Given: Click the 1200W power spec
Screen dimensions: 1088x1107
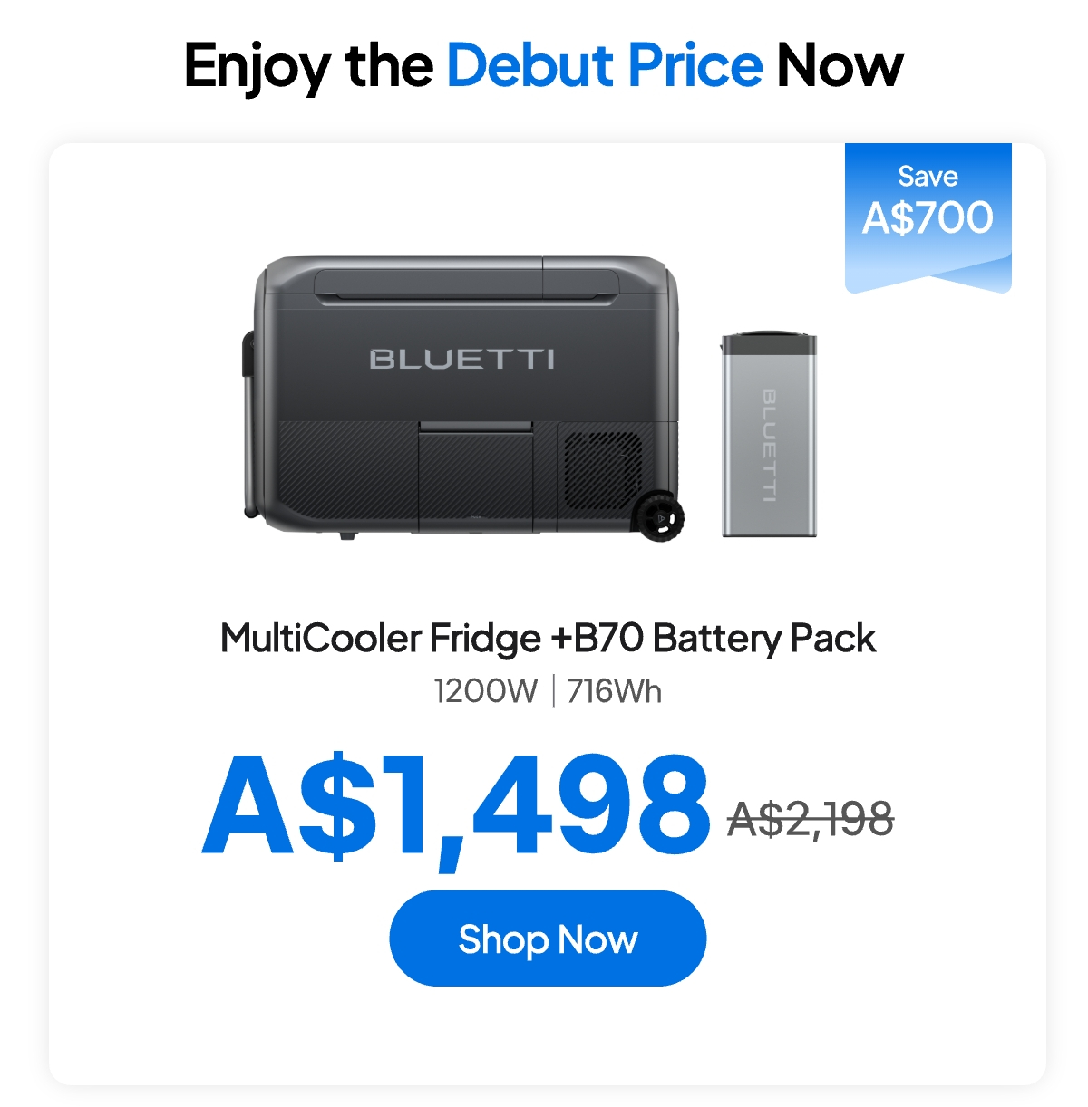Looking at the screenshot, I should (x=486, y=691).
